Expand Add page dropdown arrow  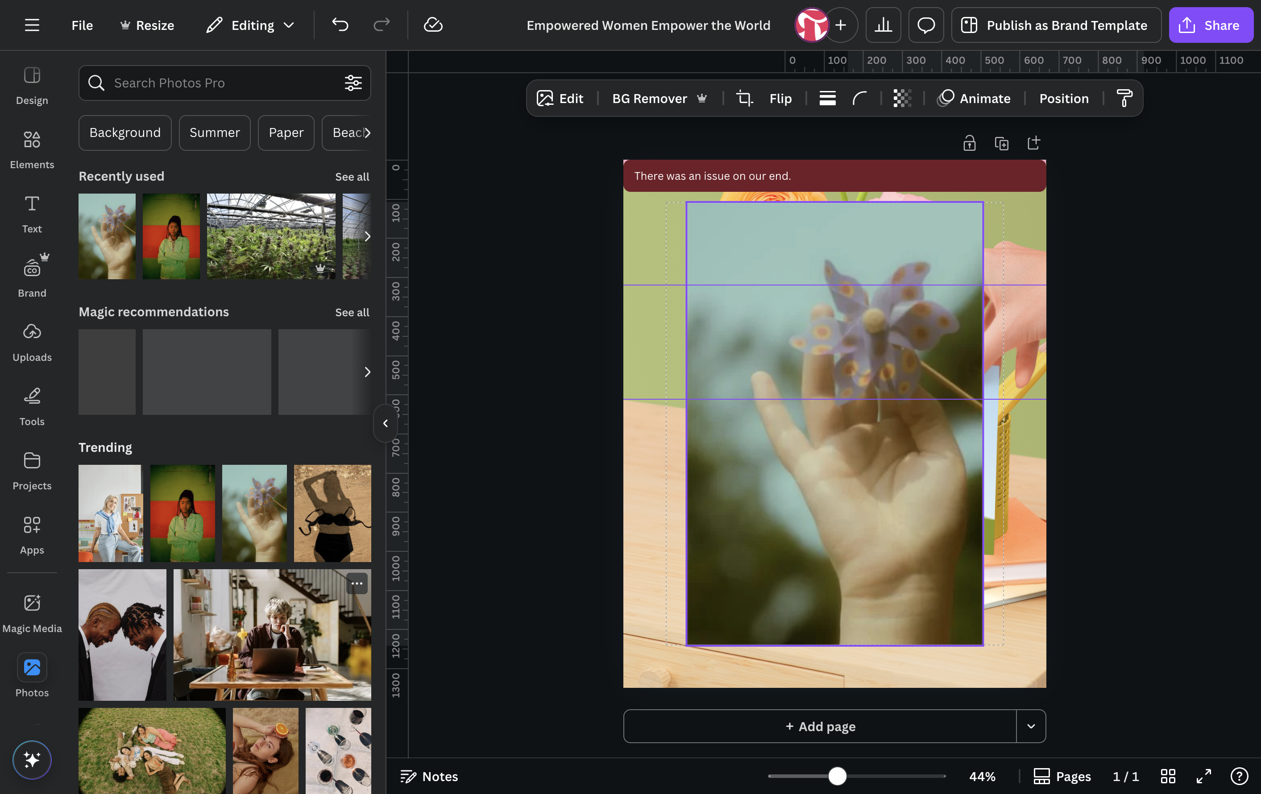click(1031, 726)
